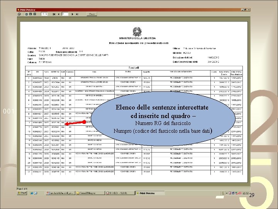Click the 'QUADRO 7.SENTENZE SECONDO LA COSTITUZIONE DELLE PARTI' text

click(x=73, y=55)
